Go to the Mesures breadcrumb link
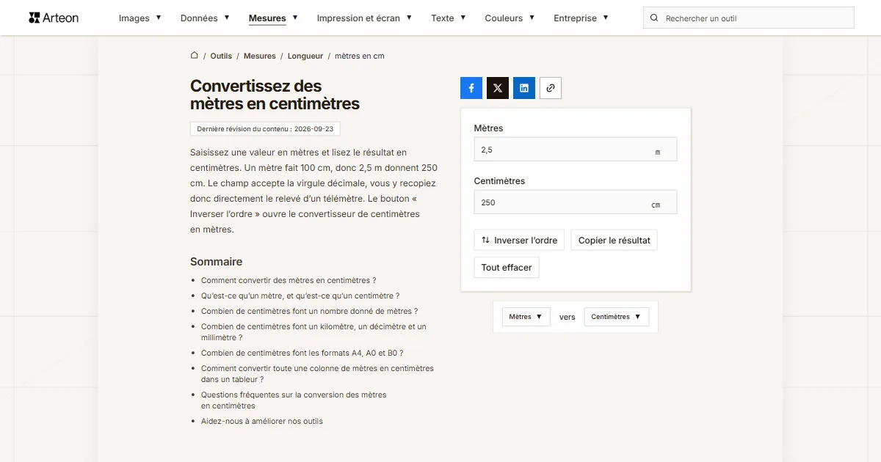The image size is (881, 462). pos(260,56)
